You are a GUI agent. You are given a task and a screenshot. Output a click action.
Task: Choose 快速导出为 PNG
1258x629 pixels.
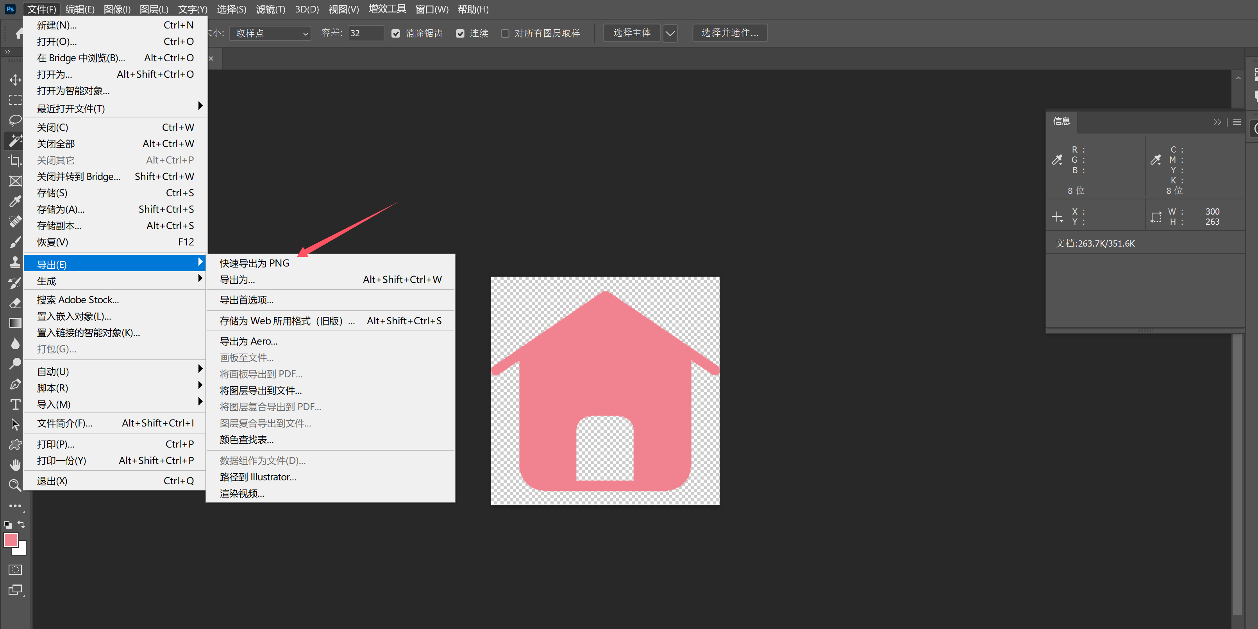tap(331, 263)
